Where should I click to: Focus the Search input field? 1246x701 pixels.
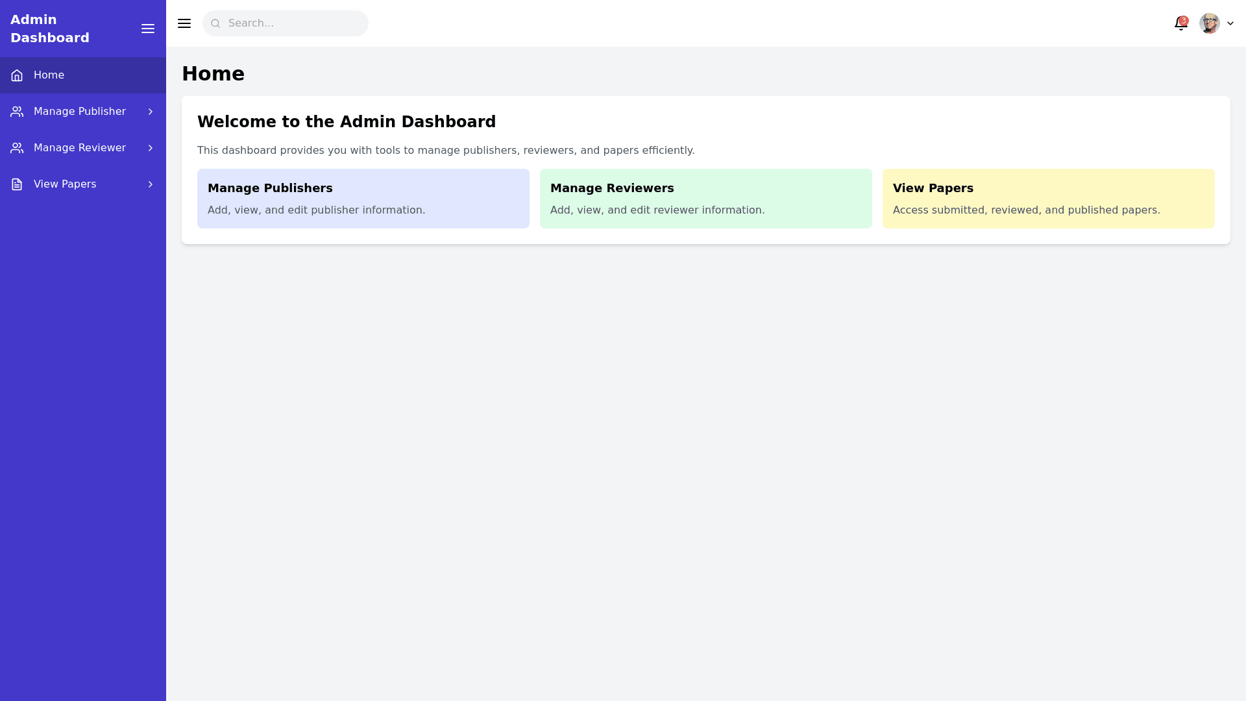(292, 23)
